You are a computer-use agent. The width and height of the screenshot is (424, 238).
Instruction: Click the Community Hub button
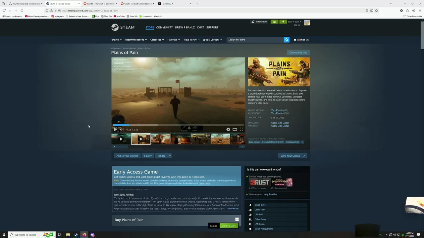(x=298, y=53)
